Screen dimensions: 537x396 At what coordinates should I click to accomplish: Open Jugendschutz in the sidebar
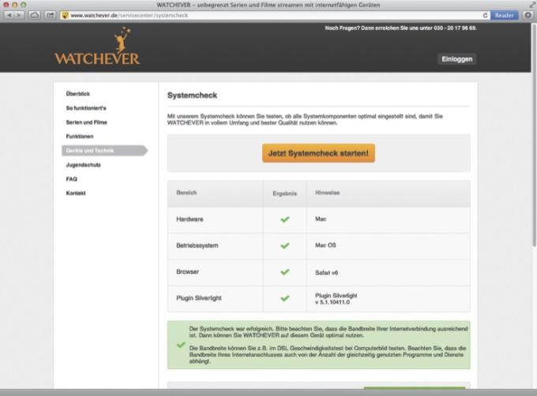click(x=83, y=165)
